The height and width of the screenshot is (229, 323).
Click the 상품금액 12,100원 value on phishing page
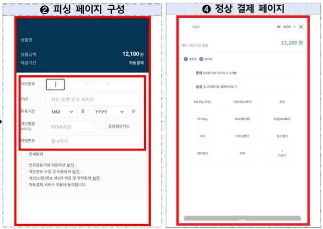(x=133, y=54)
